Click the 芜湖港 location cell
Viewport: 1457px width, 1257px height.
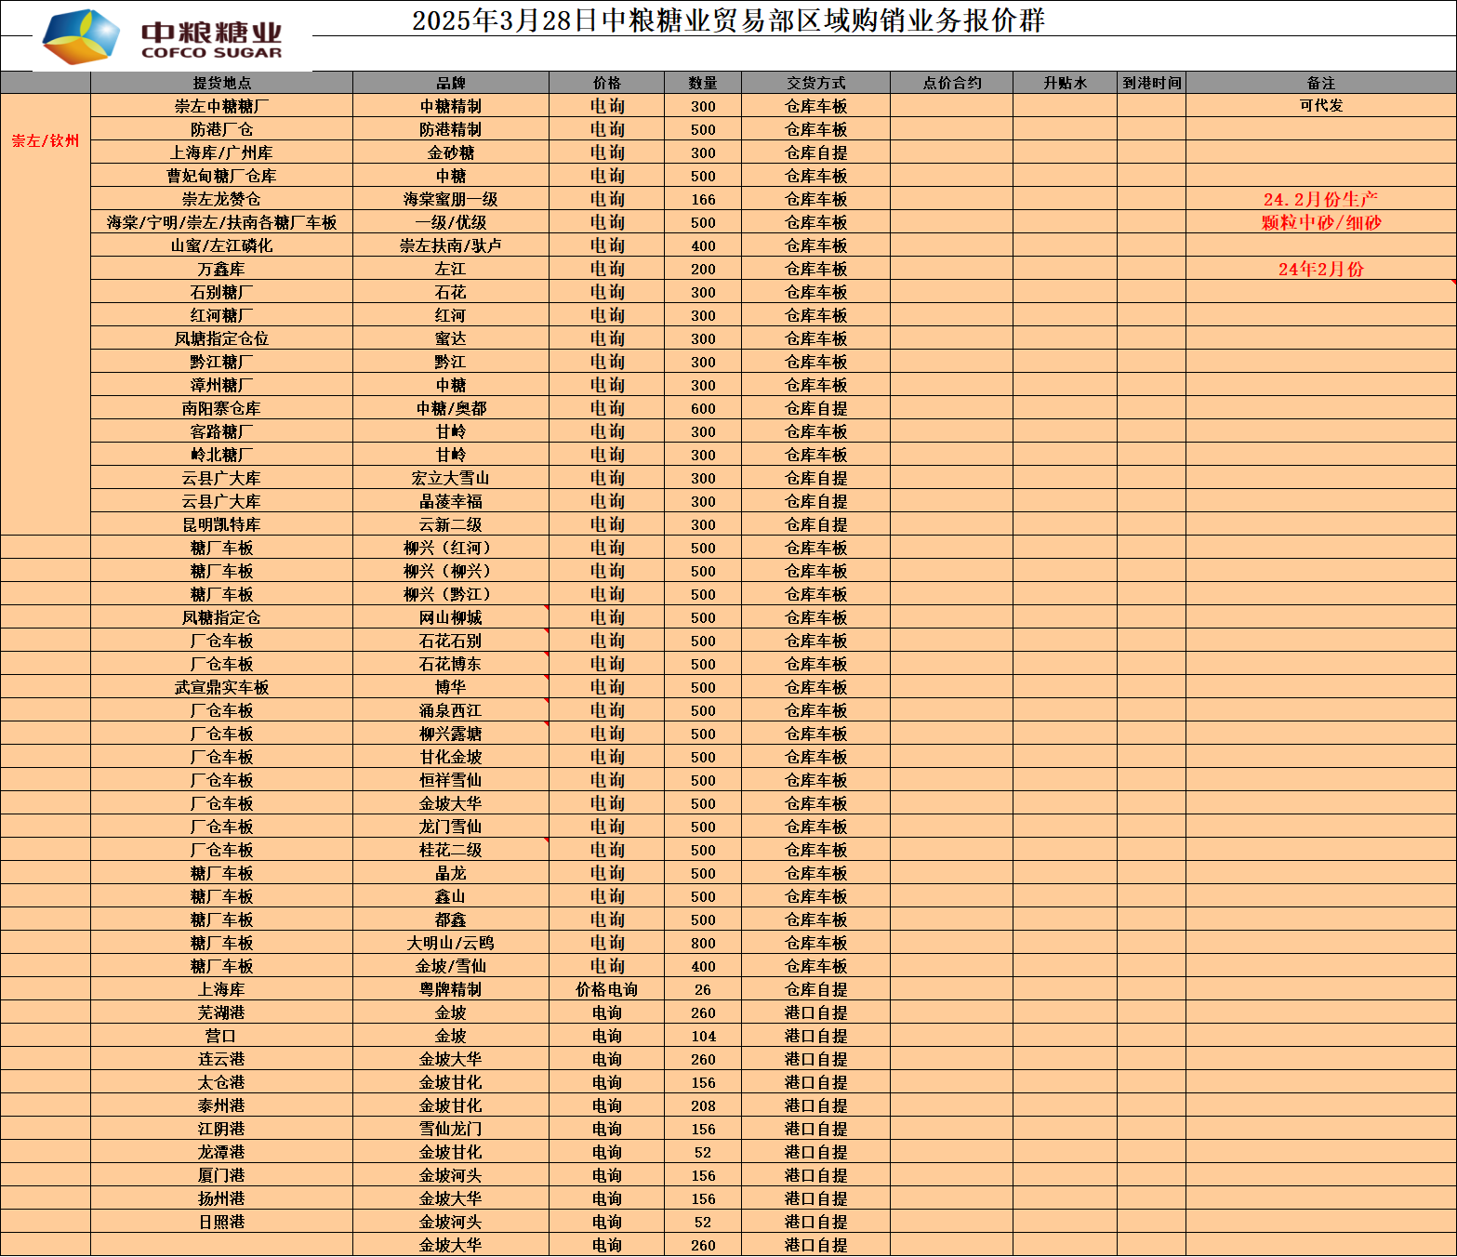pos(221,1012)
